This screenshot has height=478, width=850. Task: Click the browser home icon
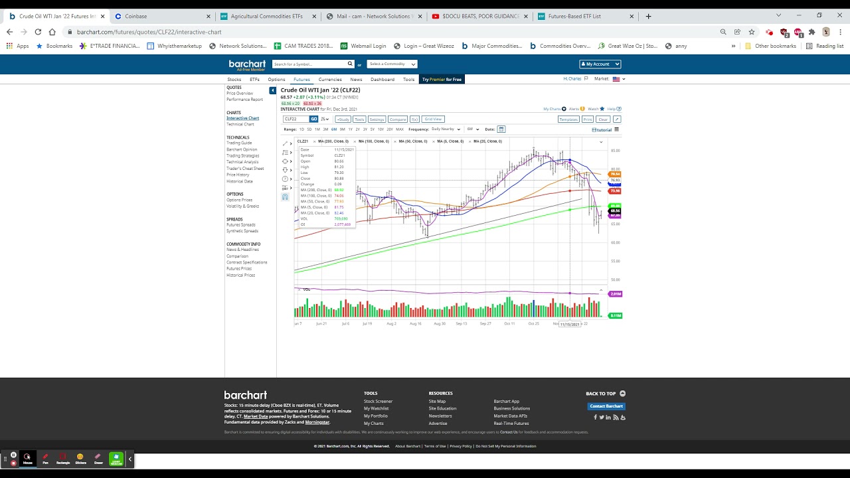click(x=52, y=32)
